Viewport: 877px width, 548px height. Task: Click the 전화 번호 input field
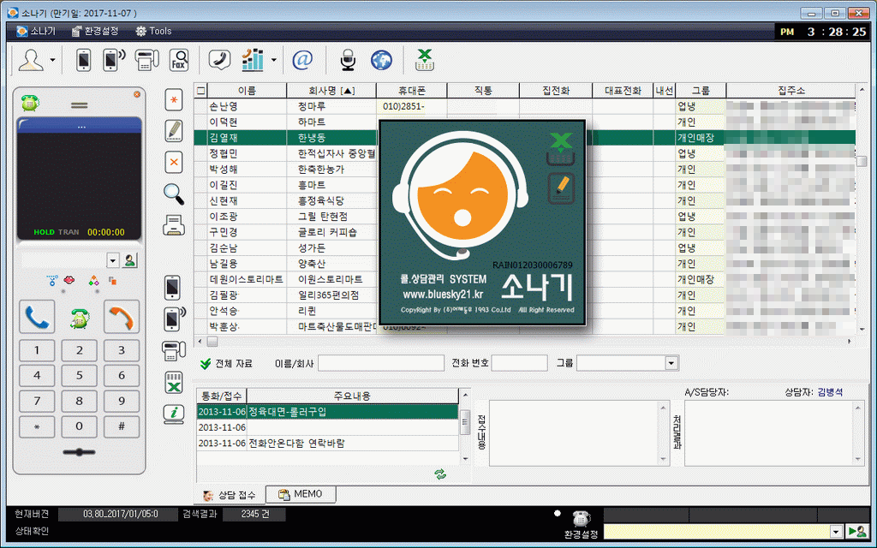(x=520, y=363)
